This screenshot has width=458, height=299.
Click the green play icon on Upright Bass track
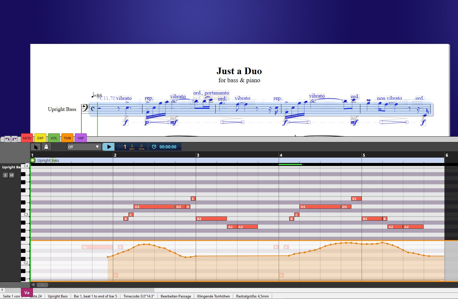tap(33, 160)
